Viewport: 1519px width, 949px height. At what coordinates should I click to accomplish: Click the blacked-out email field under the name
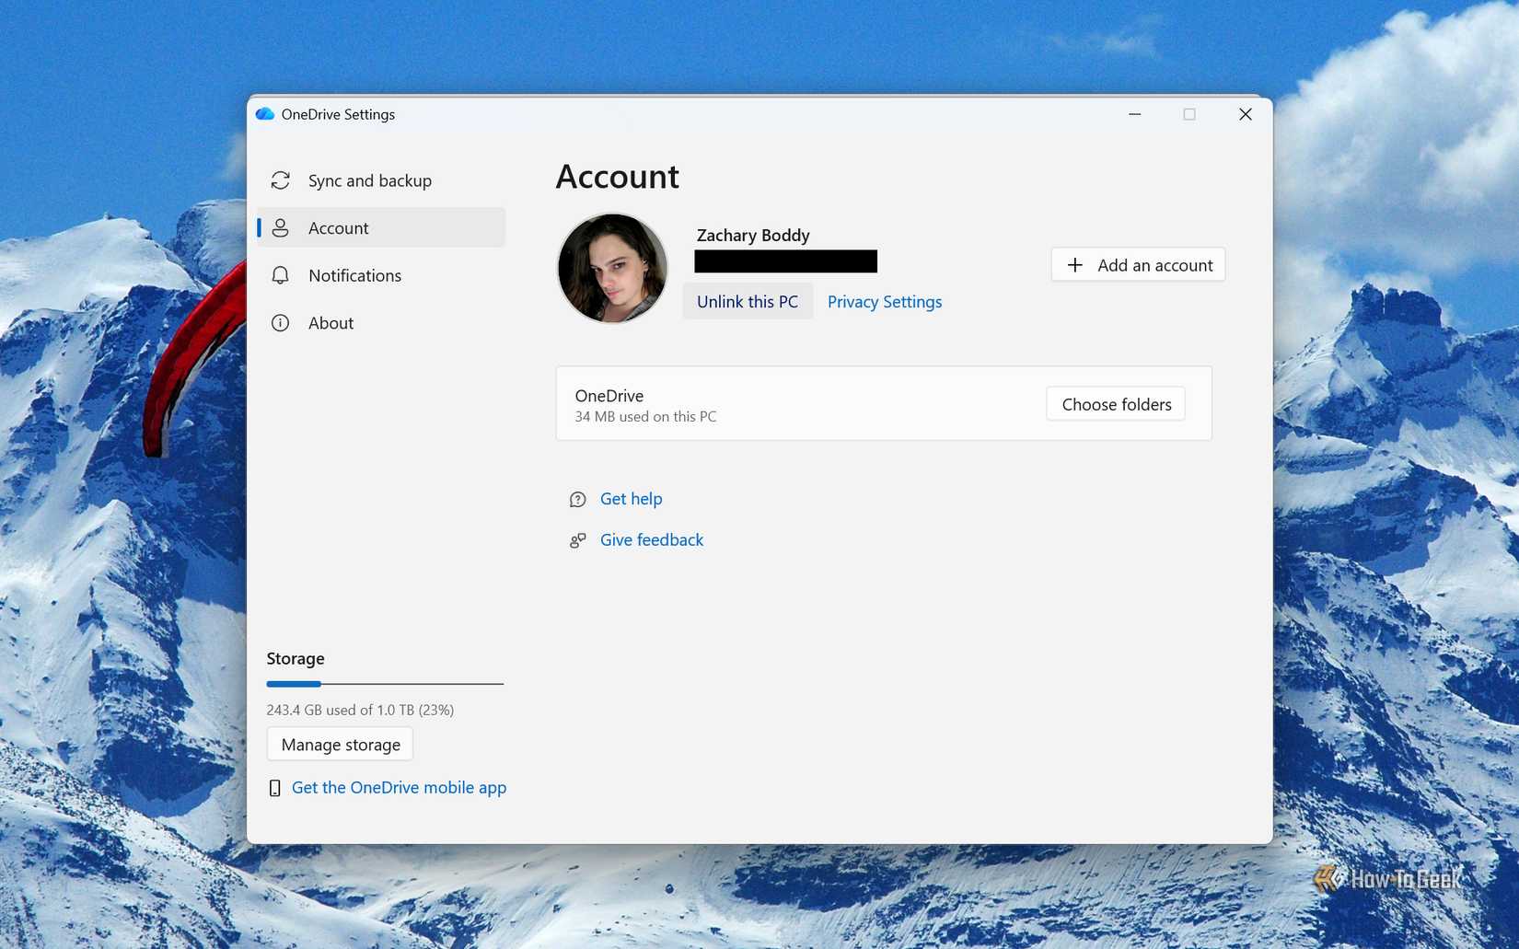[786, 261]
